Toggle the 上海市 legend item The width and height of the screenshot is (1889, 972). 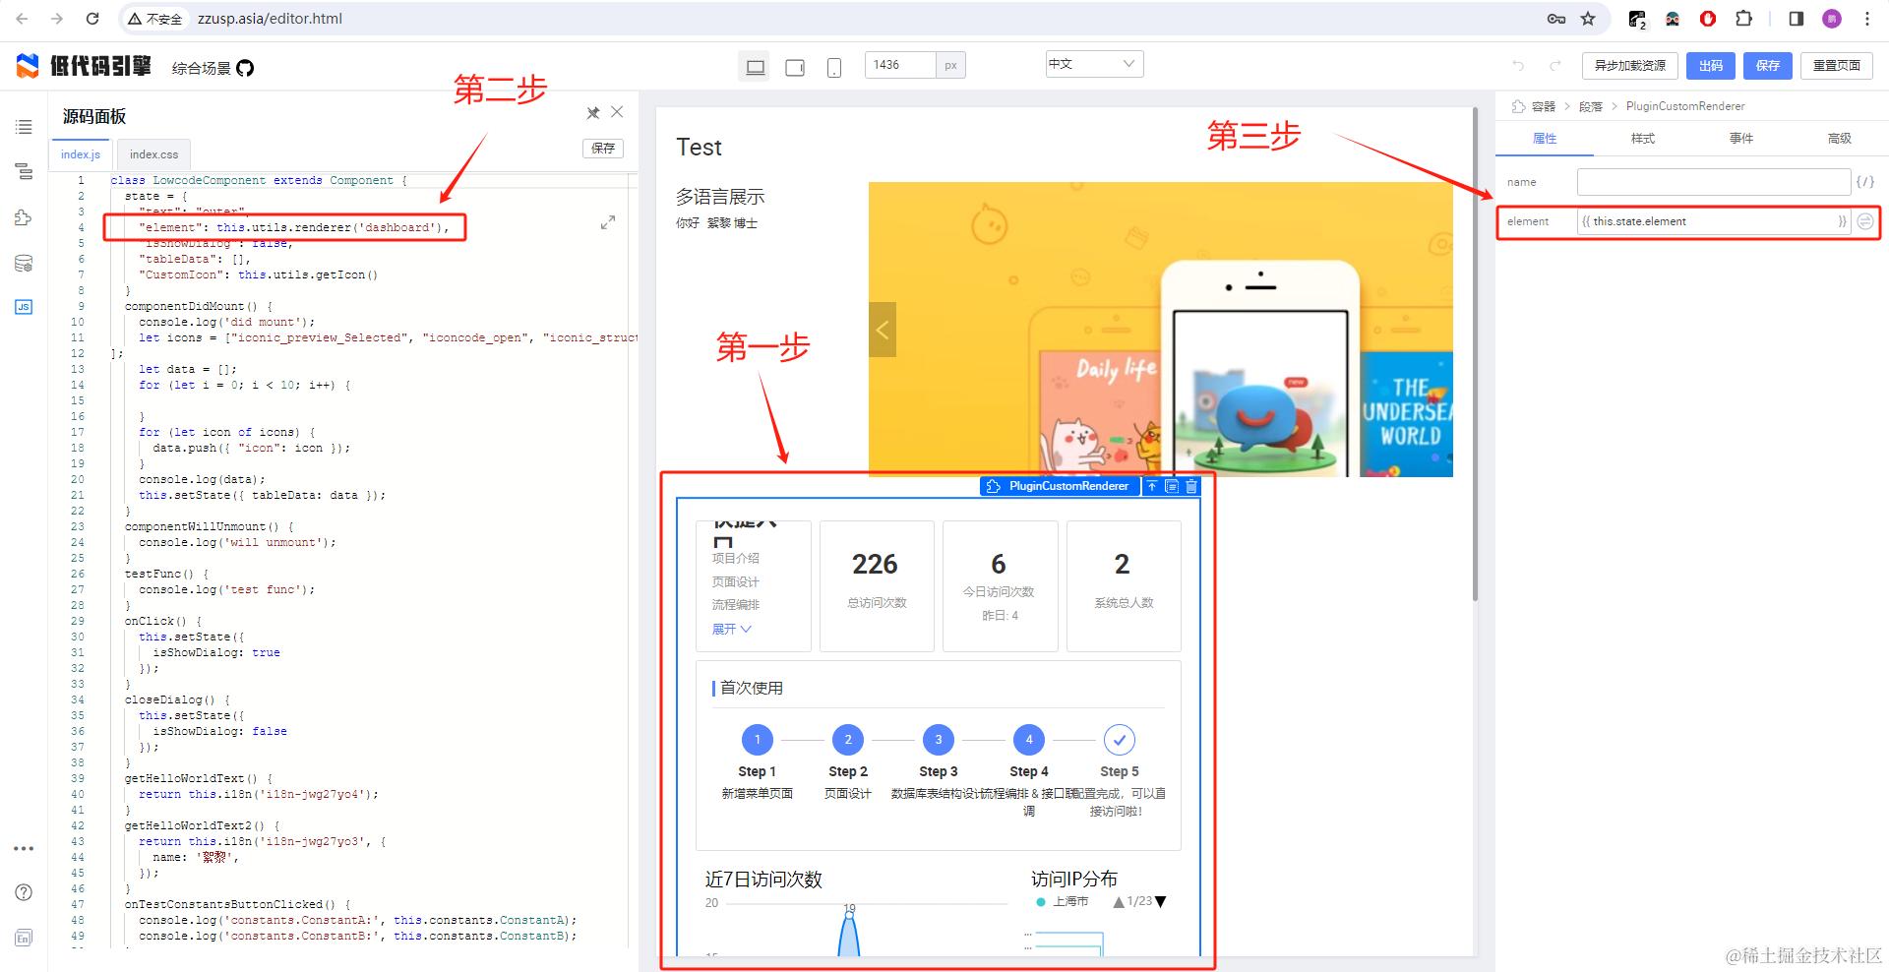coord(1063,901)
